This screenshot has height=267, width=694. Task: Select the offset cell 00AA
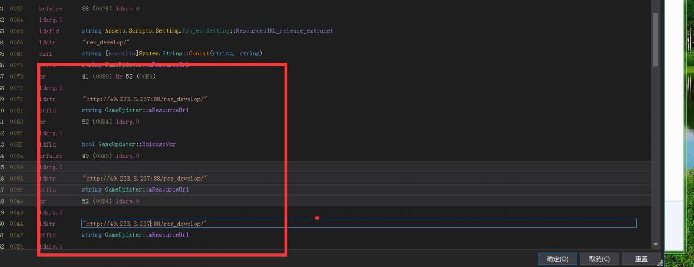click(x=17, y=224)
